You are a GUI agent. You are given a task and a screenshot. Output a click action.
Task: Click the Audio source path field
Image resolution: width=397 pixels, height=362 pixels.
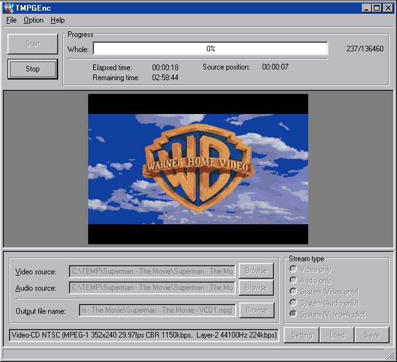[x=152, y=287]
